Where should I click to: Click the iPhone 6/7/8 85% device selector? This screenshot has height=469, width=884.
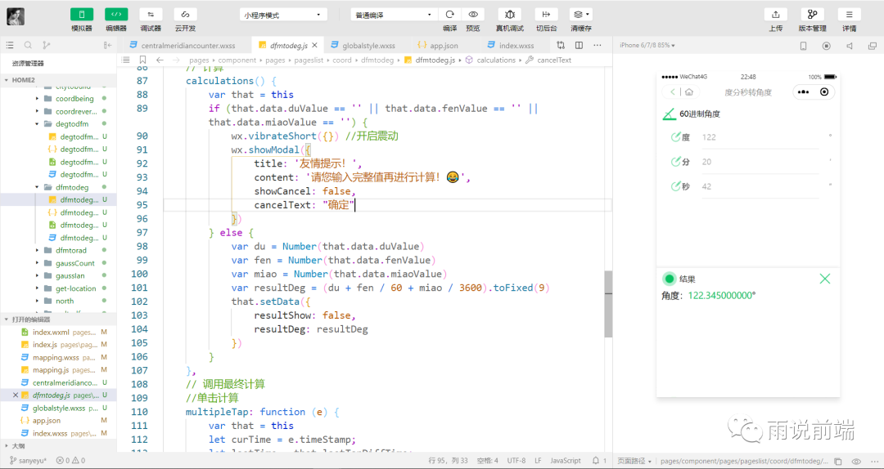[648, 46]
